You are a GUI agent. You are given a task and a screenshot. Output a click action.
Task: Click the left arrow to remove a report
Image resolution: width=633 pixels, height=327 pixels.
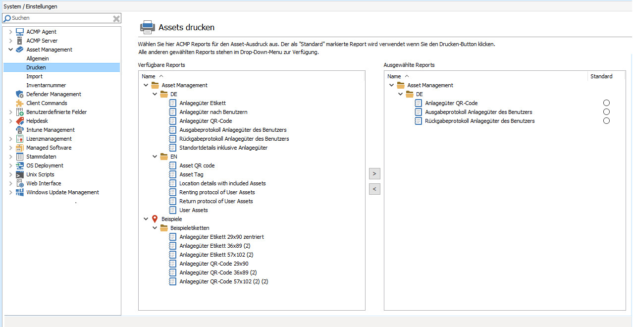click(x=374, y=189)
